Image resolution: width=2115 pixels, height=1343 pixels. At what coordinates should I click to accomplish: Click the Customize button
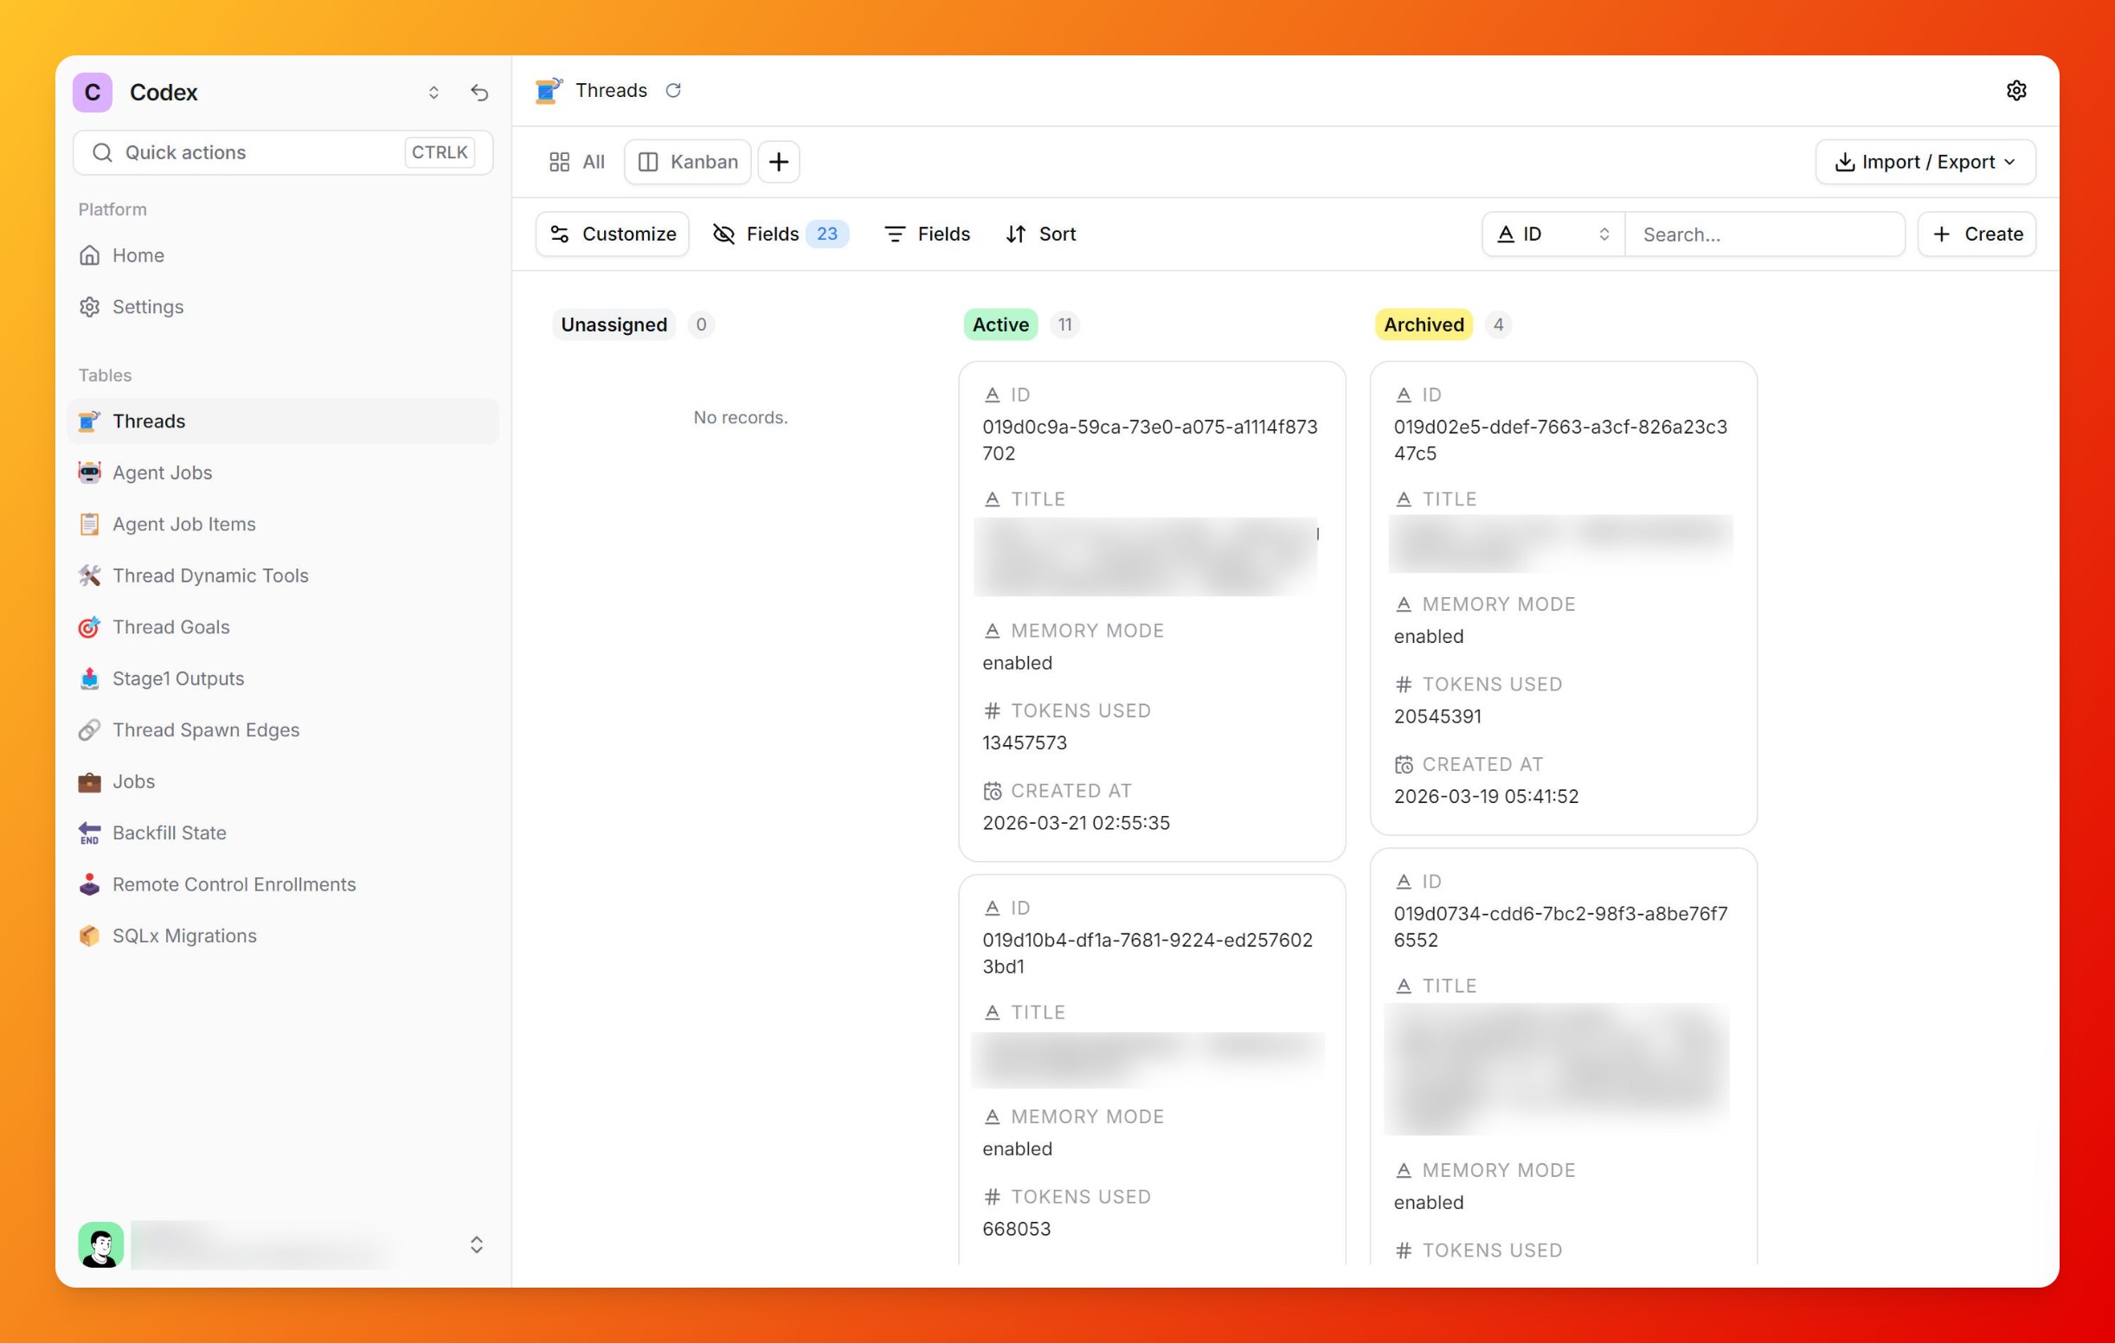pyautogui.click(x=612, y=234)
